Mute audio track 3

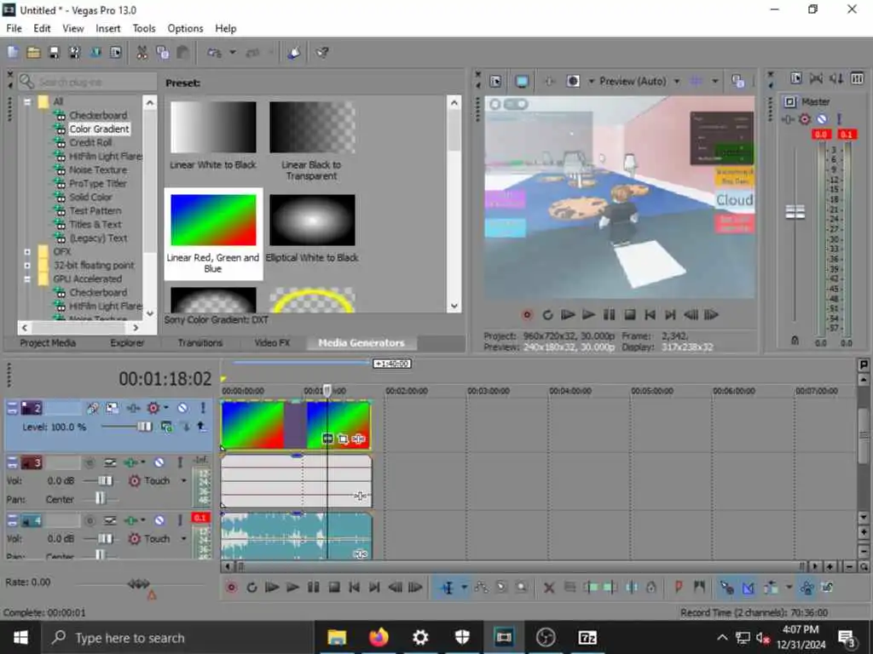159,462
